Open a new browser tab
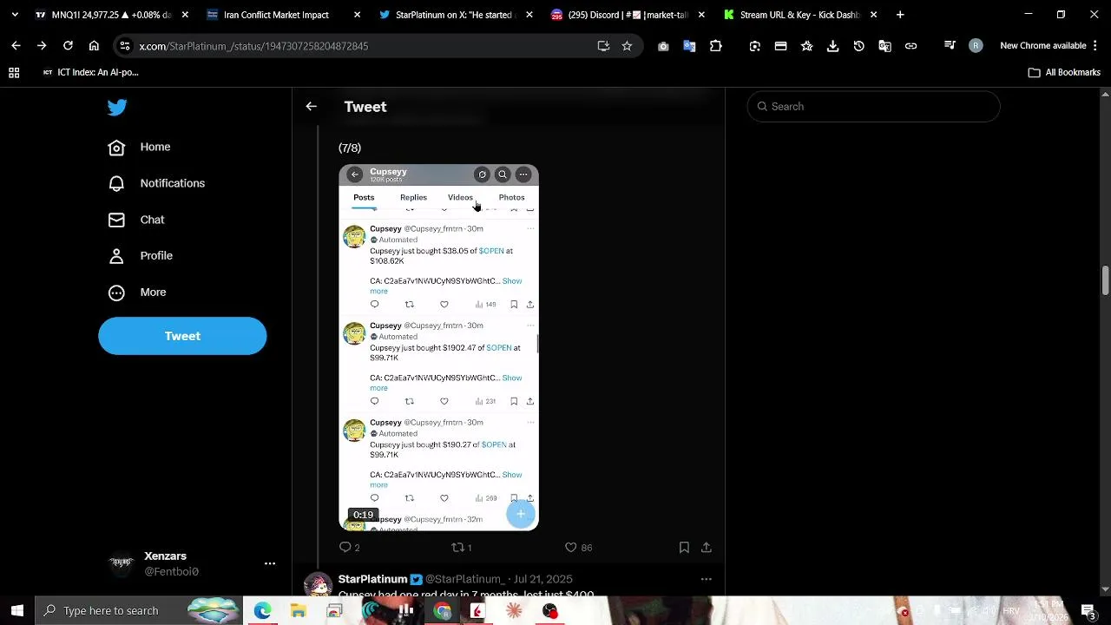 pyautogui.click(x=900, y=15)
